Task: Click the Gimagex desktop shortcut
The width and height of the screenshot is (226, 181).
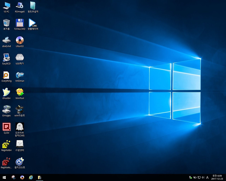Action: point(7,111)
